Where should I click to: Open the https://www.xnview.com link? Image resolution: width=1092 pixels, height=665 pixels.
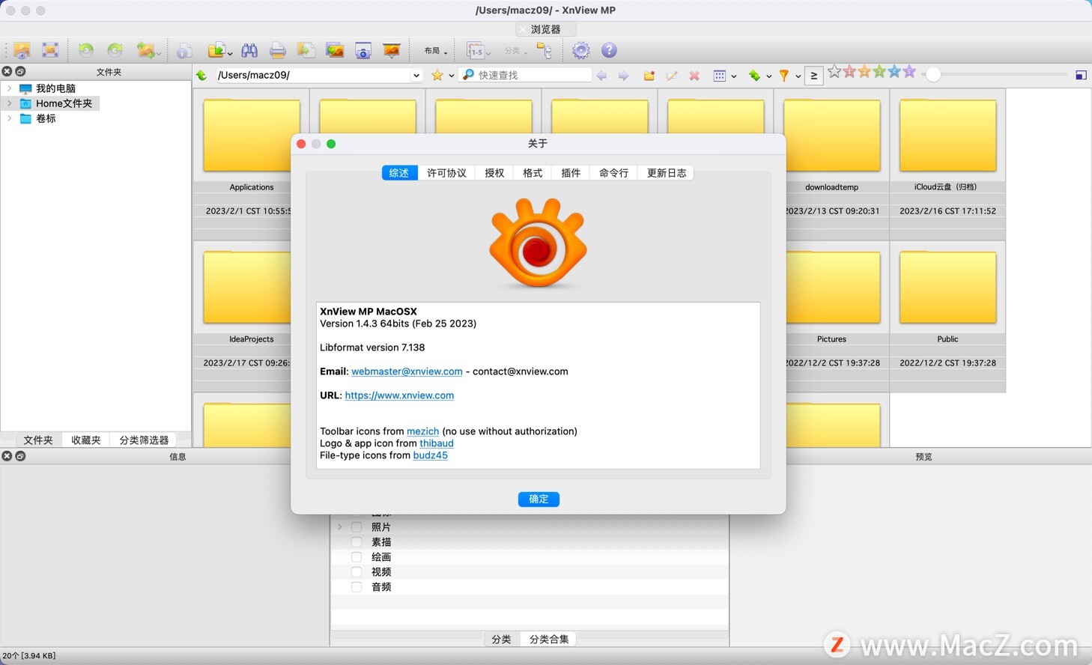pos(399,395)
